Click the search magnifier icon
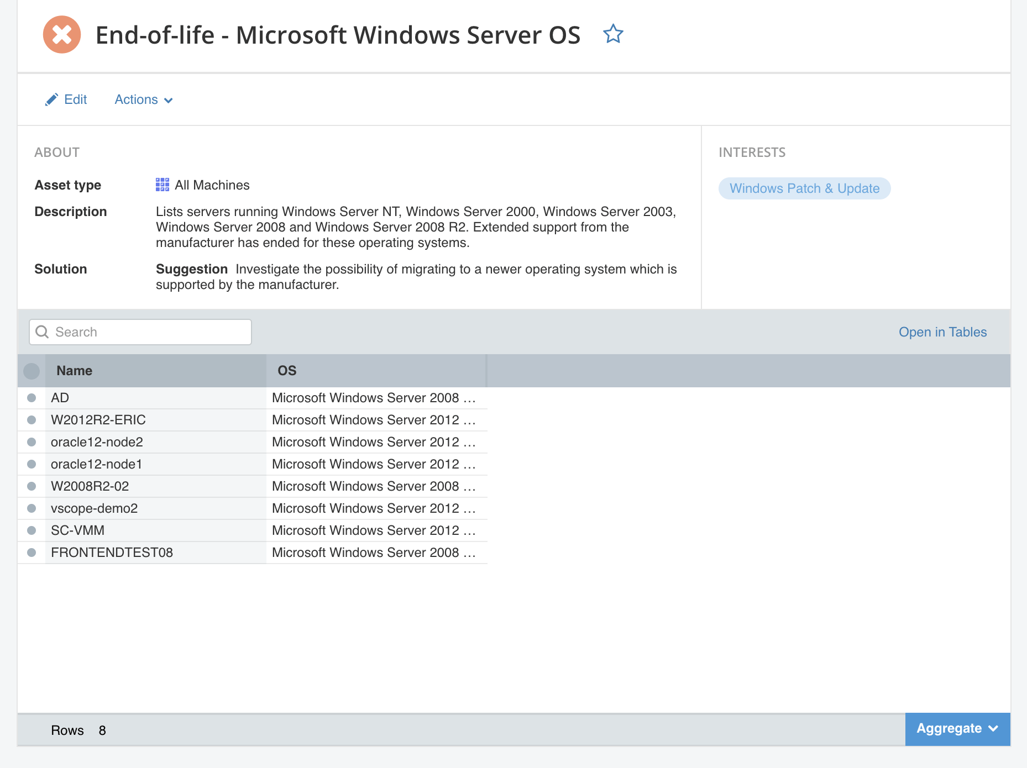 (x=42, y=332)
